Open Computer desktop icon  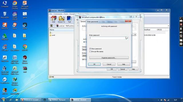5,4
